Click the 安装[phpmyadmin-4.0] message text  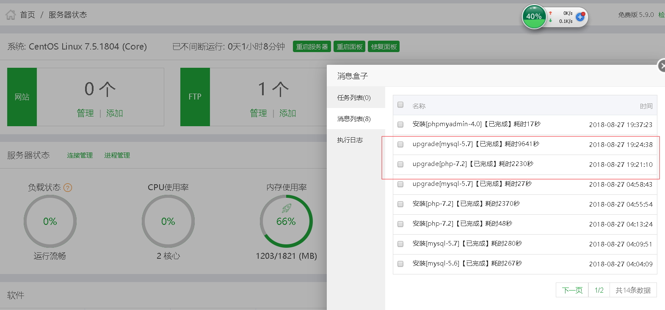(x=477, y=124)
